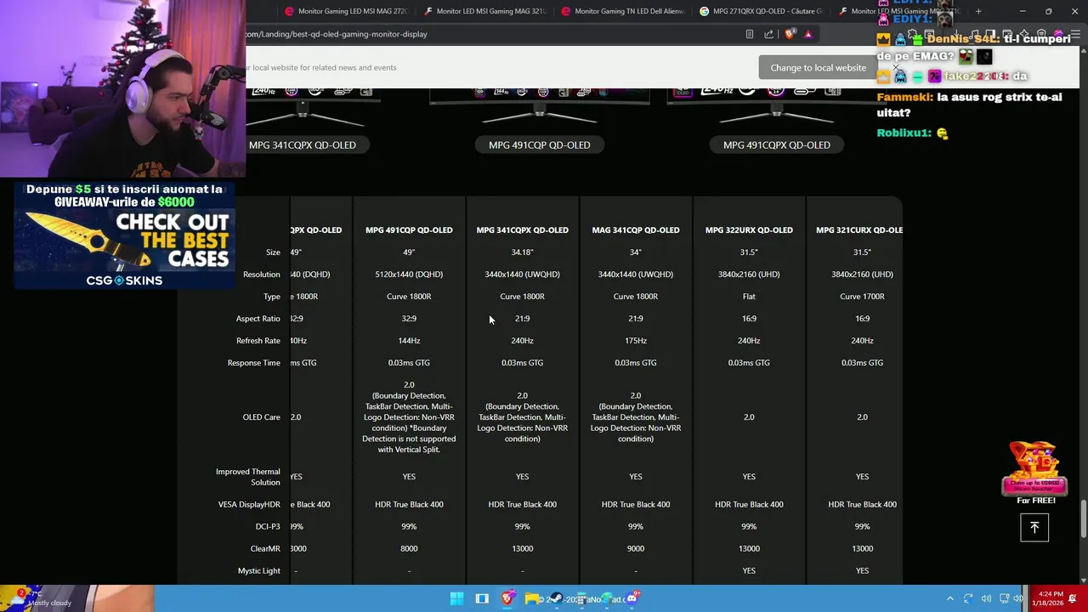Open the Brave browser taskbar icon
Screen dimensions: 1088x612
[x=507, y=598]
